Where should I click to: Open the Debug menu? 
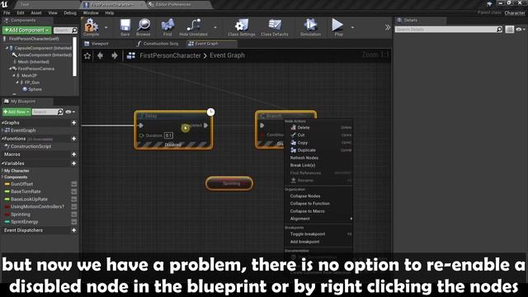(x=70, y=13)
